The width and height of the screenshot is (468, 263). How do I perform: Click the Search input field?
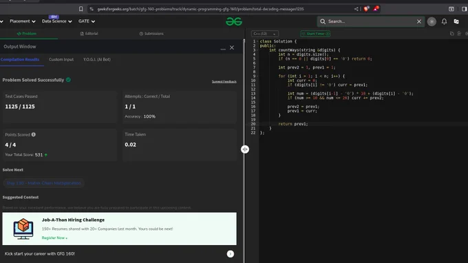[370, 21]
